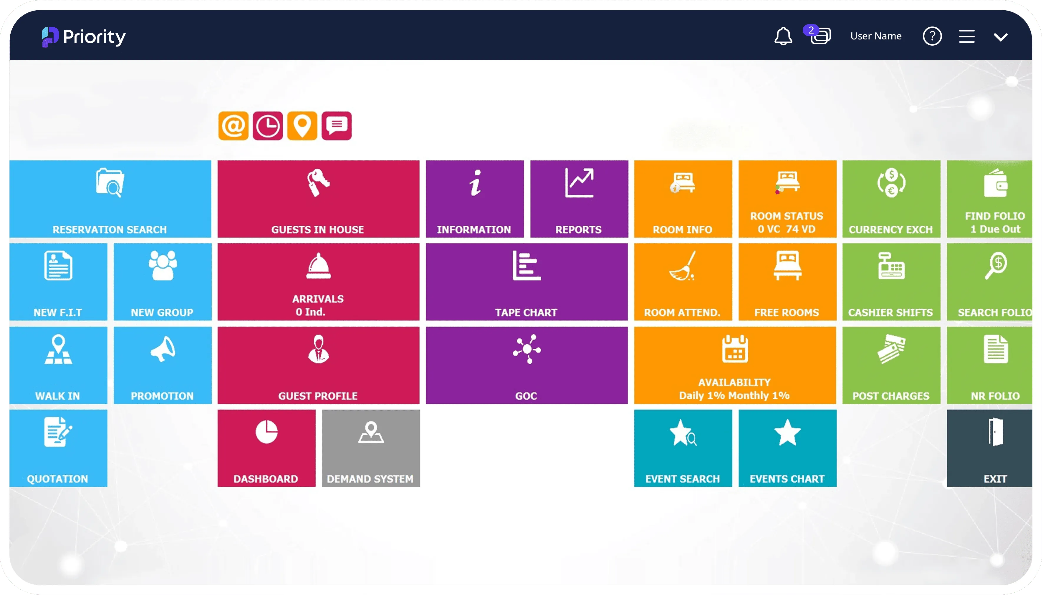Click the red chat message shortcut icon

click(x=337, y=126)
